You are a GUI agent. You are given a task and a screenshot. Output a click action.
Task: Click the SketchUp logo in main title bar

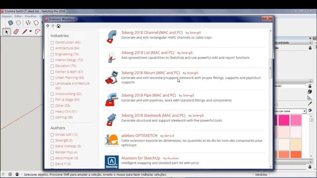(2, 11)
